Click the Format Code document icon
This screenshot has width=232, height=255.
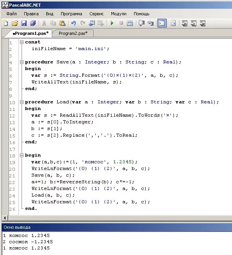173,23
